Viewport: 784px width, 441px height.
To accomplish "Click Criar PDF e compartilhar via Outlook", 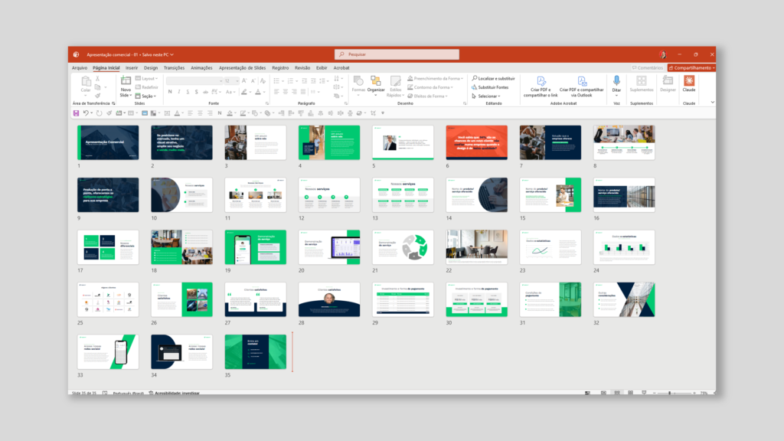I will click(581, 87).
